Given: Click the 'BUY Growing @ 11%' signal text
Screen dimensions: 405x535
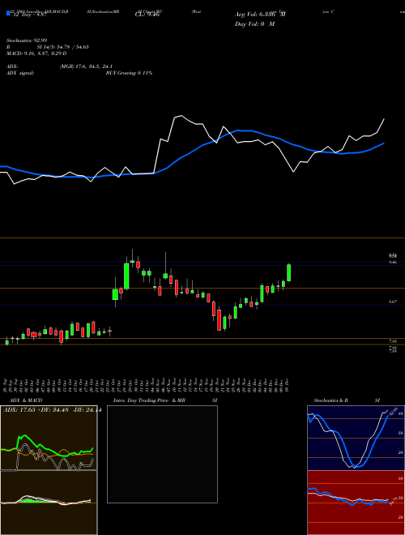Looking at the screenshot, I should [129, 73].
